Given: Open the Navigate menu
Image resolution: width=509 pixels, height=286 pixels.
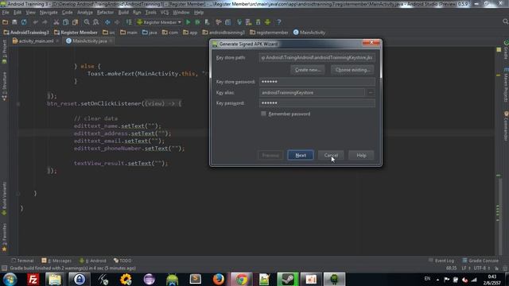Looking at the screenshot, I should click(49, 13).
